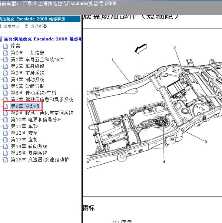Select chapter 第11章 车顶
This screenshot has width=222, height=223.
(24, 127)
